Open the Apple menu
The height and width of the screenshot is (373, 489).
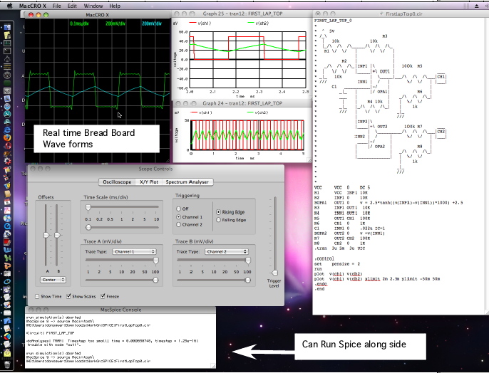click(x=9, y=4)
